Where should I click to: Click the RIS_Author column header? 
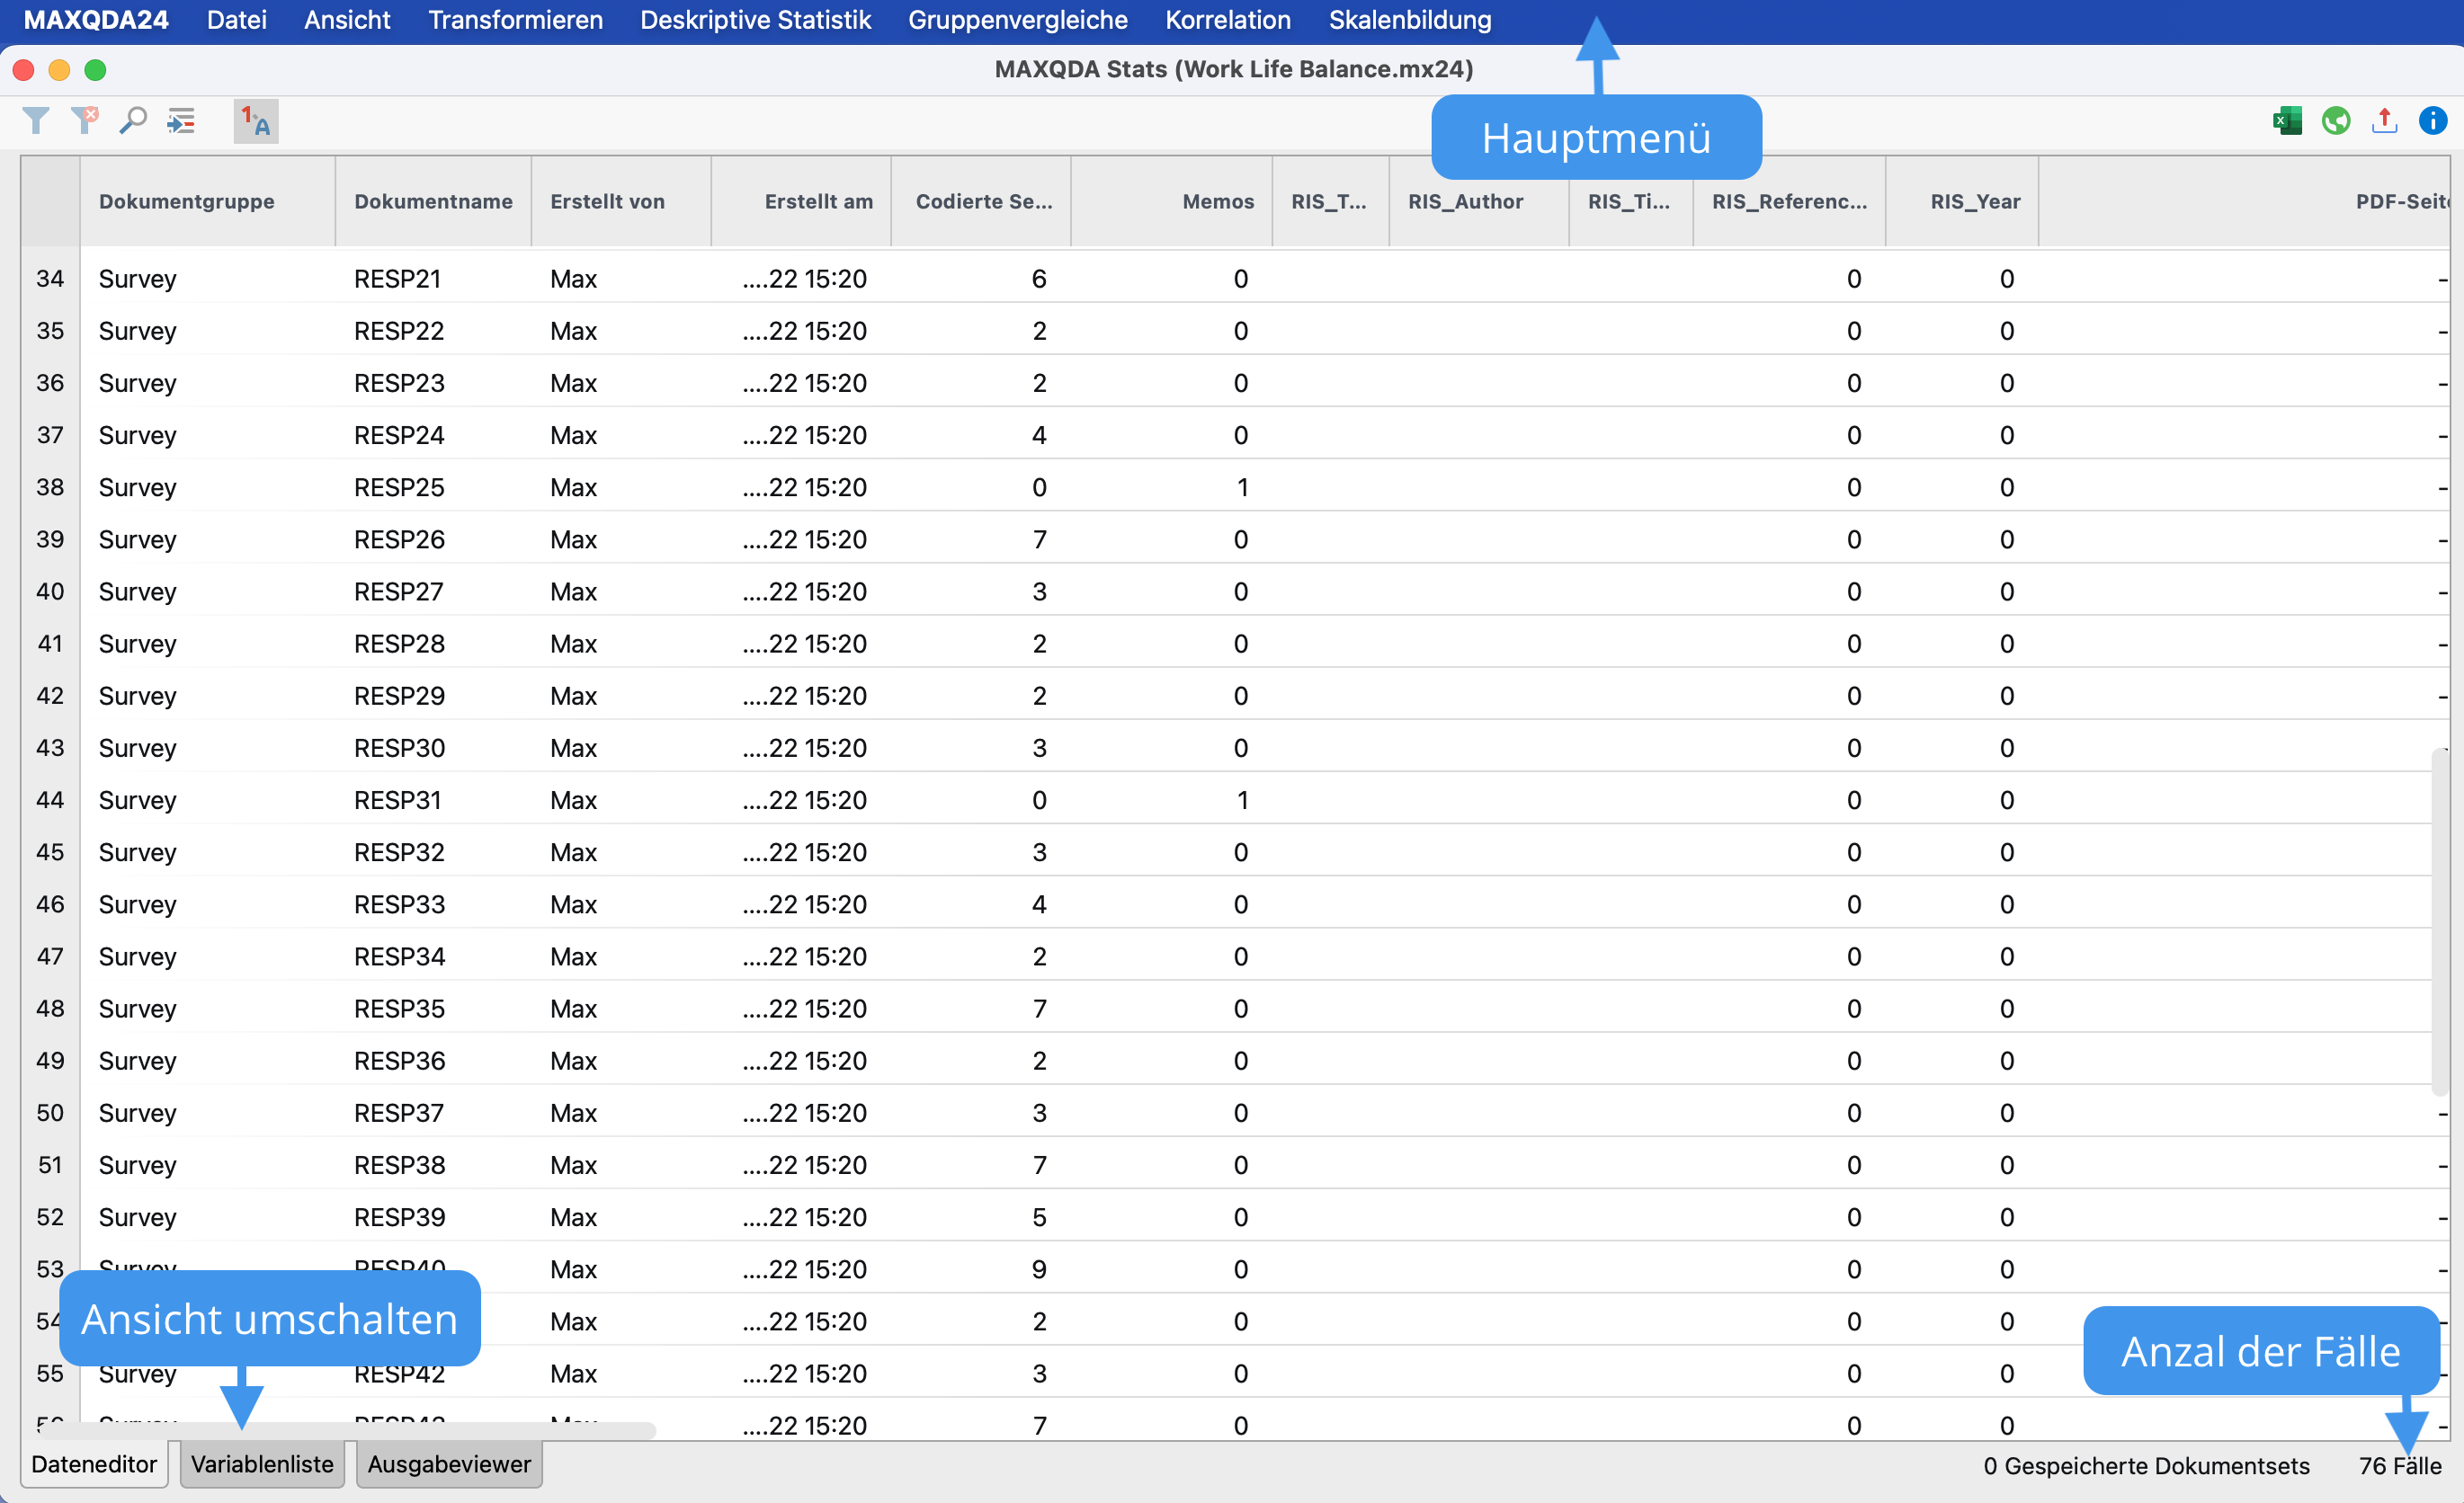click(1479, 200)
